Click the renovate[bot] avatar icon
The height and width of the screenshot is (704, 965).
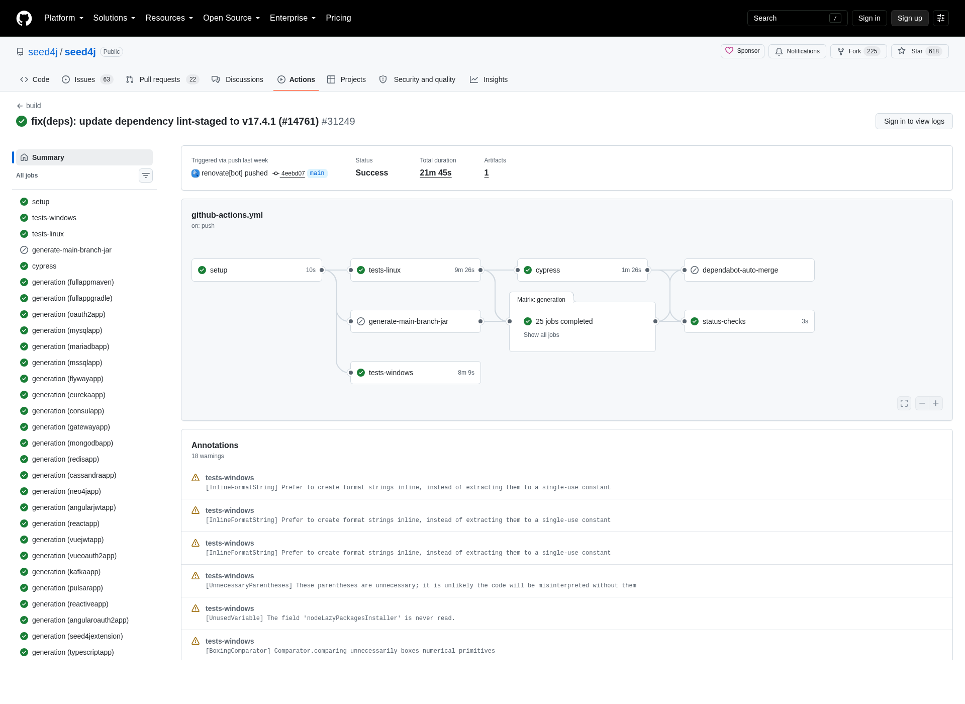pos(196,173)
